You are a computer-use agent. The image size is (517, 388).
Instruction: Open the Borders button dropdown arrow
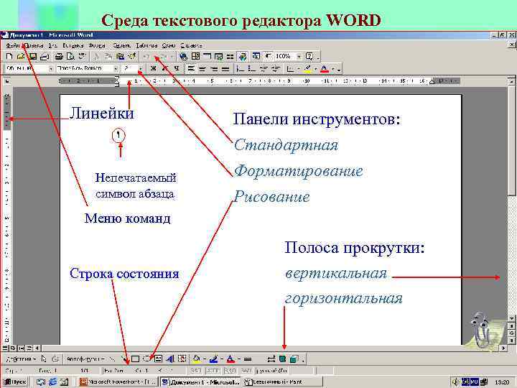point(298,69)
